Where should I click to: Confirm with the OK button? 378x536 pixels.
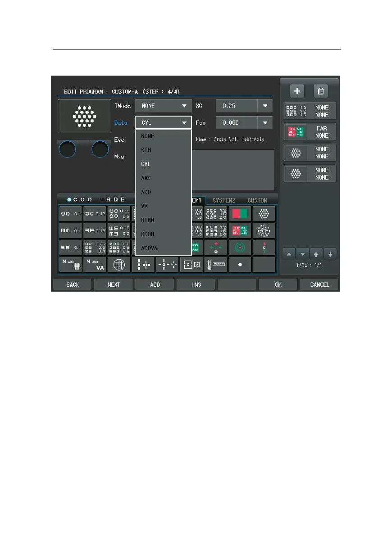point(278,284)
